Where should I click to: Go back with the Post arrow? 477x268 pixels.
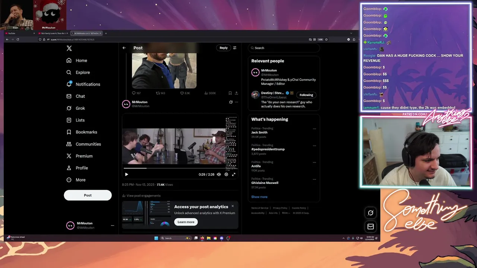coord(124,48)
